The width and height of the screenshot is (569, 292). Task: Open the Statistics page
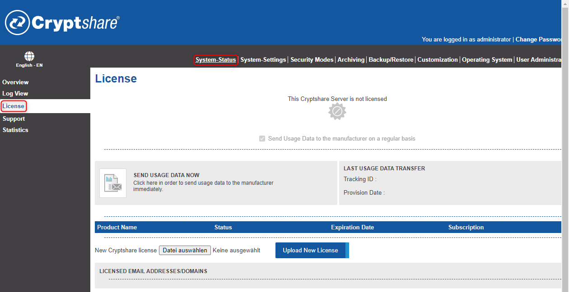tap(15, 129)
